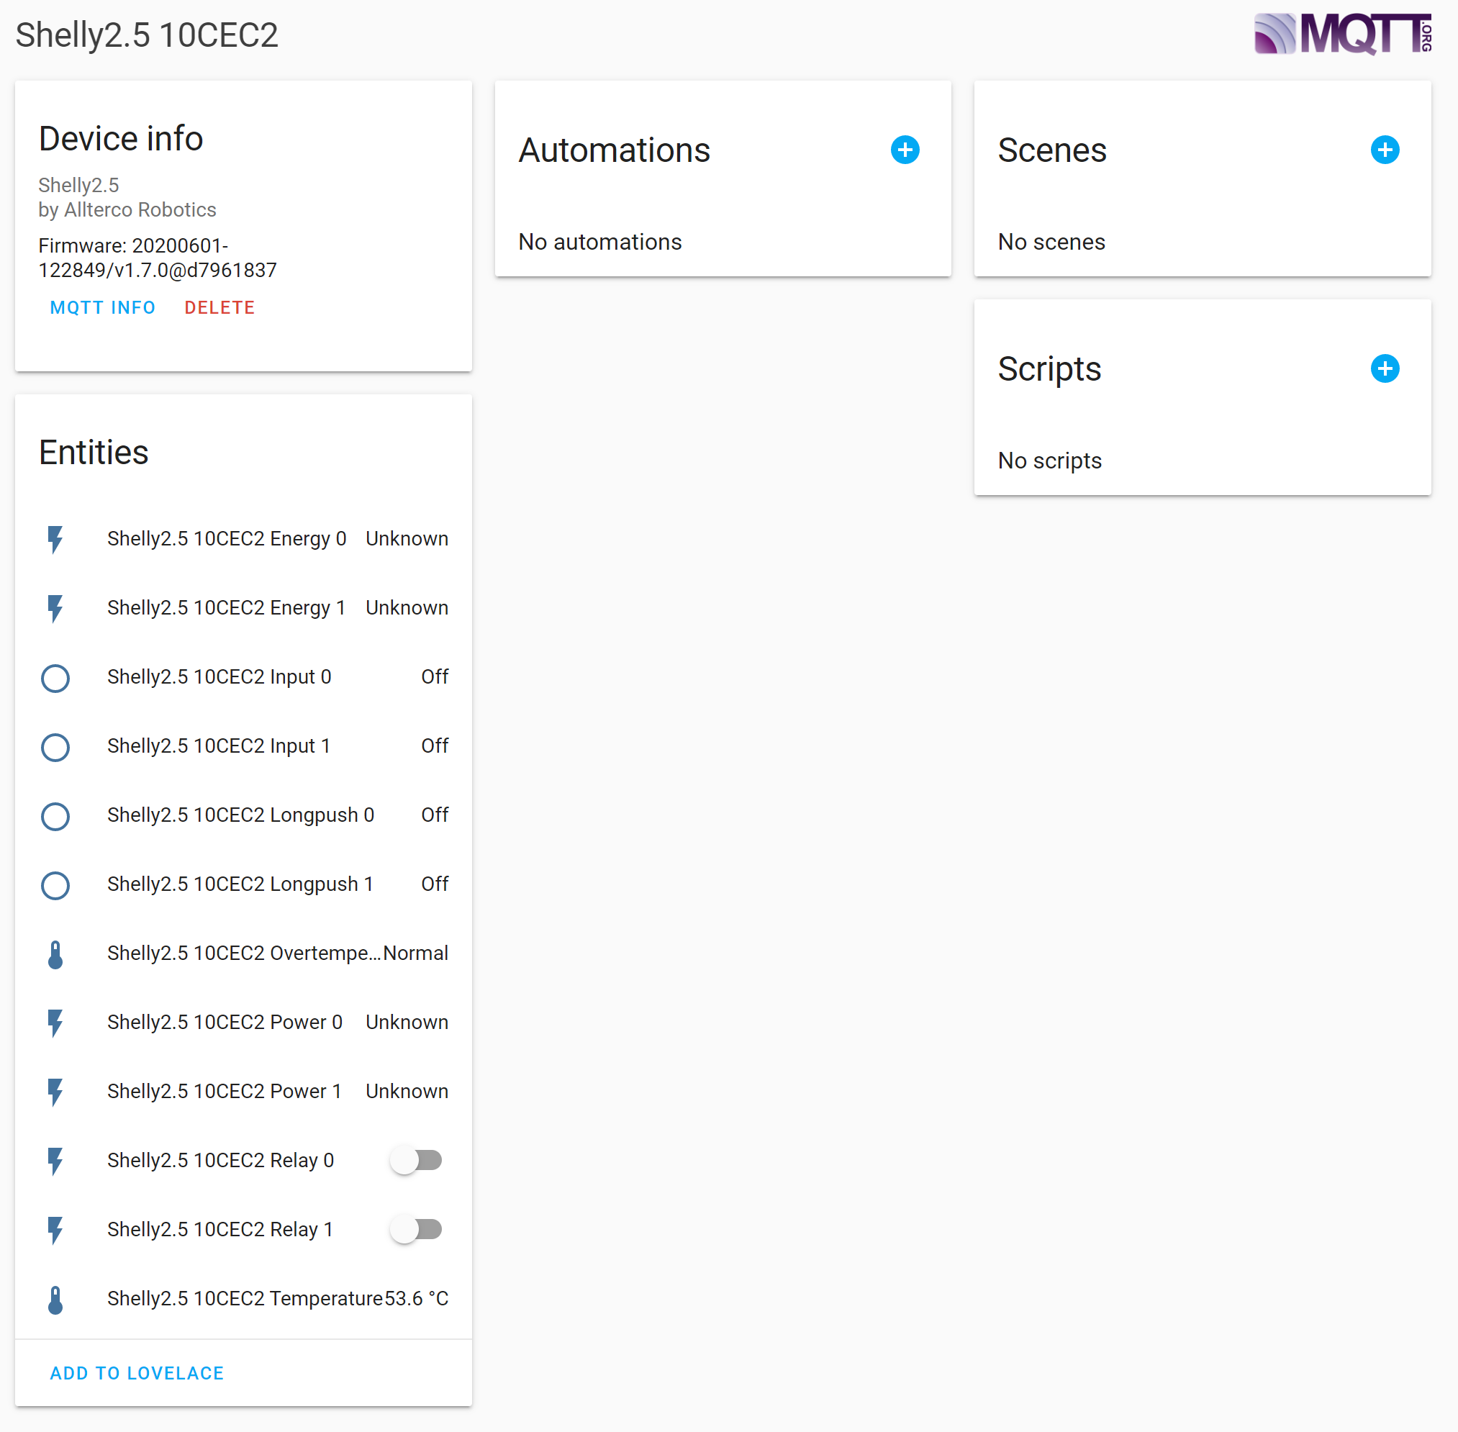Click the 'by Allterco Robotics' manufacturer text

point(127,210)
